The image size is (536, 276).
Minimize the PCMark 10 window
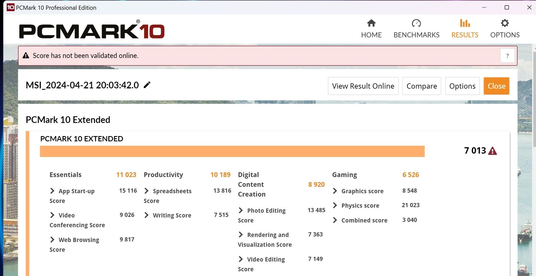point(484,8)
